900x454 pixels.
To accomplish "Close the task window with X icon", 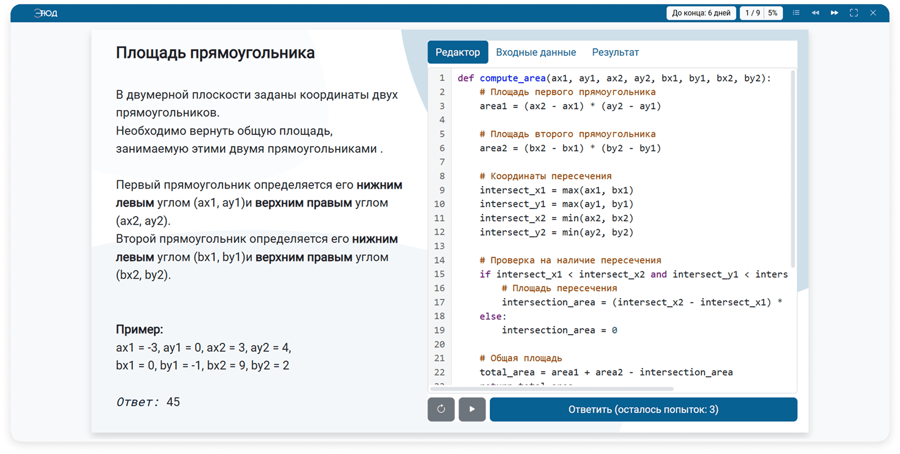I will point(873,13).
